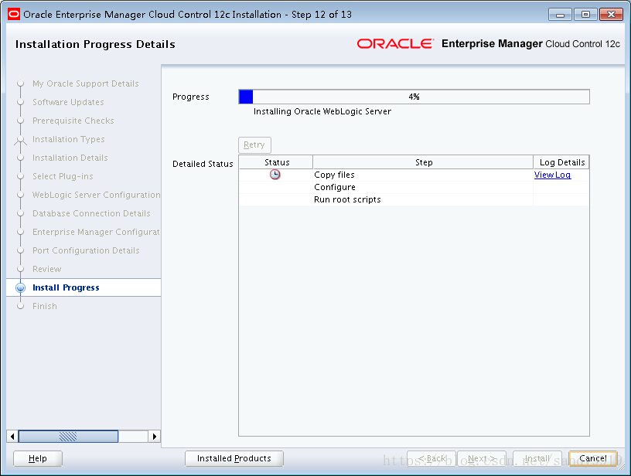
Task: Click the Oracle icon in title bar
Action: tap(14, 15)
